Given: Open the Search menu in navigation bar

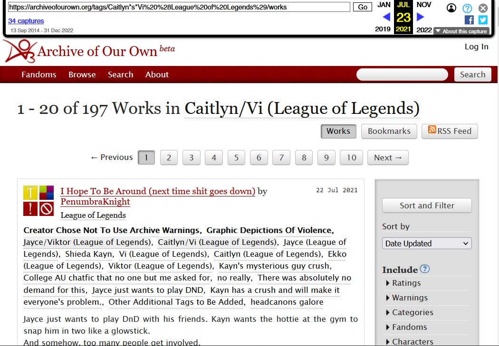Looking at the screenshot, I should coord(120,75).
